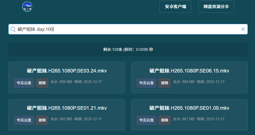
Task: Open the 安卓客户端 button
Action: click(175, 7)
